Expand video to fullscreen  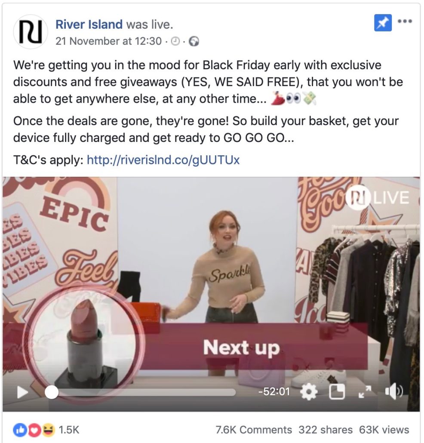[x=364, y=392]
